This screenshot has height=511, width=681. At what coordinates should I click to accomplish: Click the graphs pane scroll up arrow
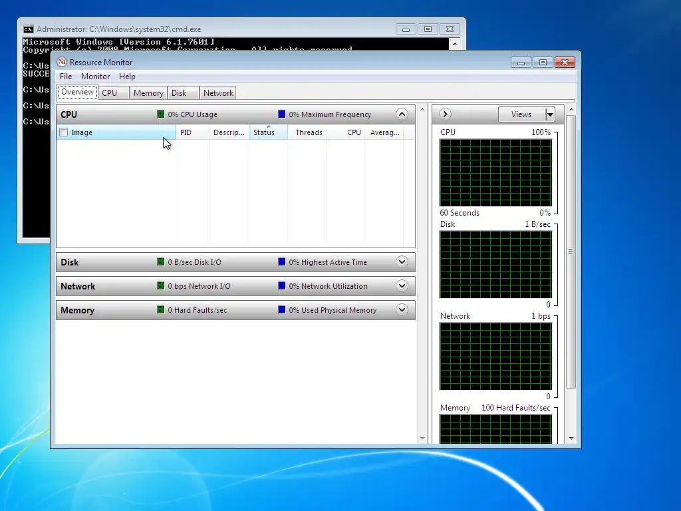(x=571, y=110)
